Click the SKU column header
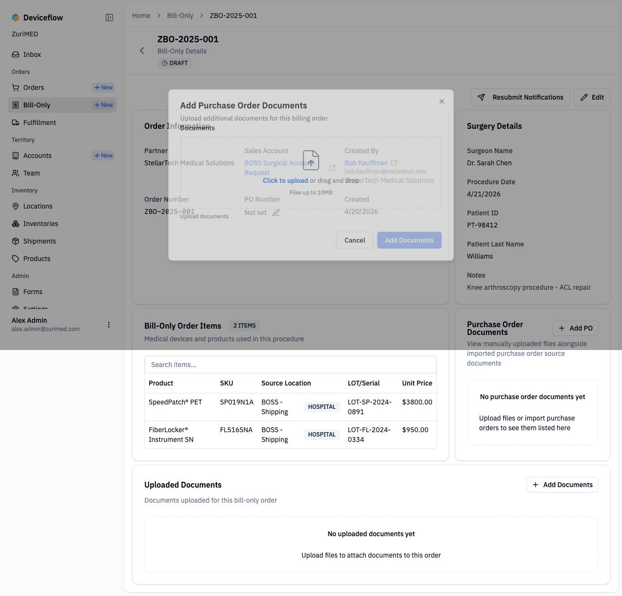Viewport: 622px width, 596px height. coord(226,383)
